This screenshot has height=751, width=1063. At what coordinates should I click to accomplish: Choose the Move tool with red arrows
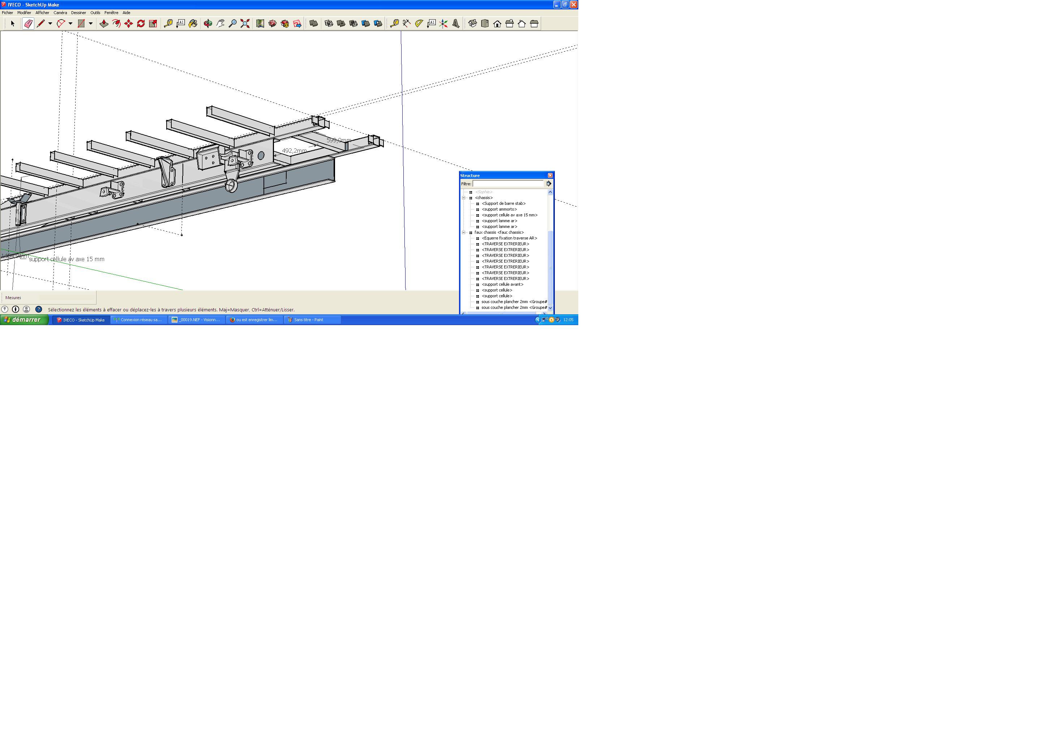[x=129, y=23]
